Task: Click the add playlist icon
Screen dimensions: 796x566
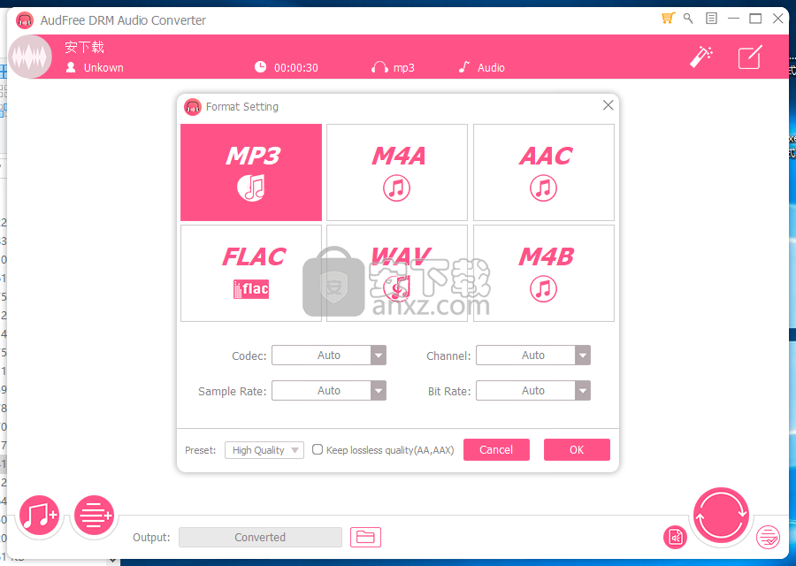Action: click(94, 516)
